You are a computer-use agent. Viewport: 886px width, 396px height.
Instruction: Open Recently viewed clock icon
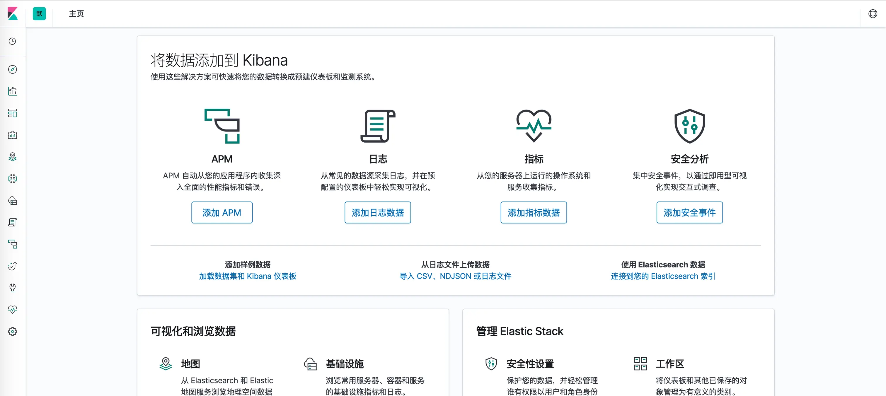[x=12, y=41]
